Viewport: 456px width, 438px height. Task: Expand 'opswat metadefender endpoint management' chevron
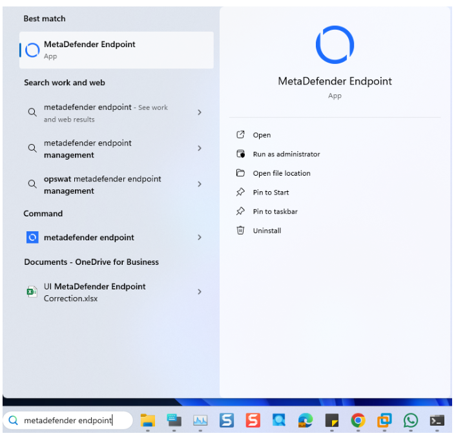coord(199,184)
